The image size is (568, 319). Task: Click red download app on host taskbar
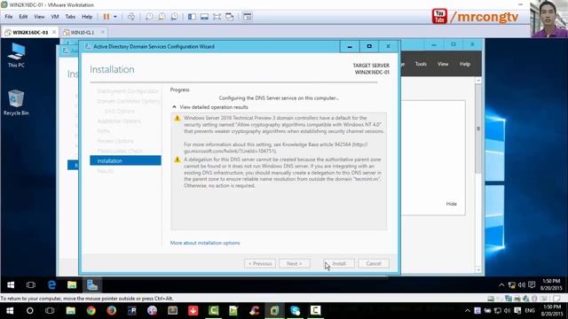tap(193, 311)
